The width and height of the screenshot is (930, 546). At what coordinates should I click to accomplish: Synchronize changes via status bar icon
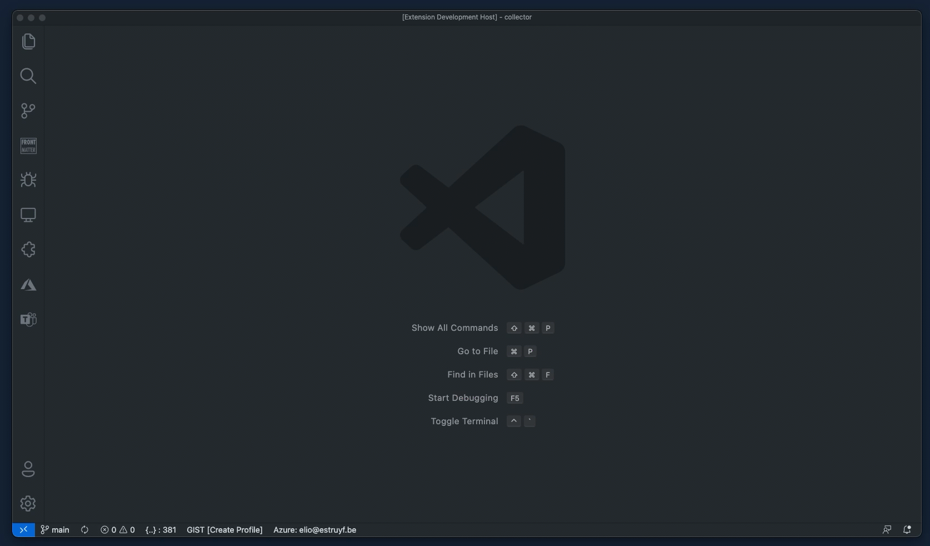pyautogui.click(x=84, y=530)
